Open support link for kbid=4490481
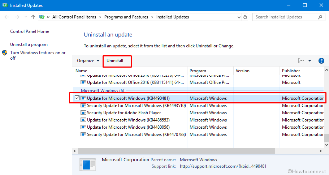Image resolution: width=329 pixels, height=175 pixels. pyautogui.click(x=223, y=166)
